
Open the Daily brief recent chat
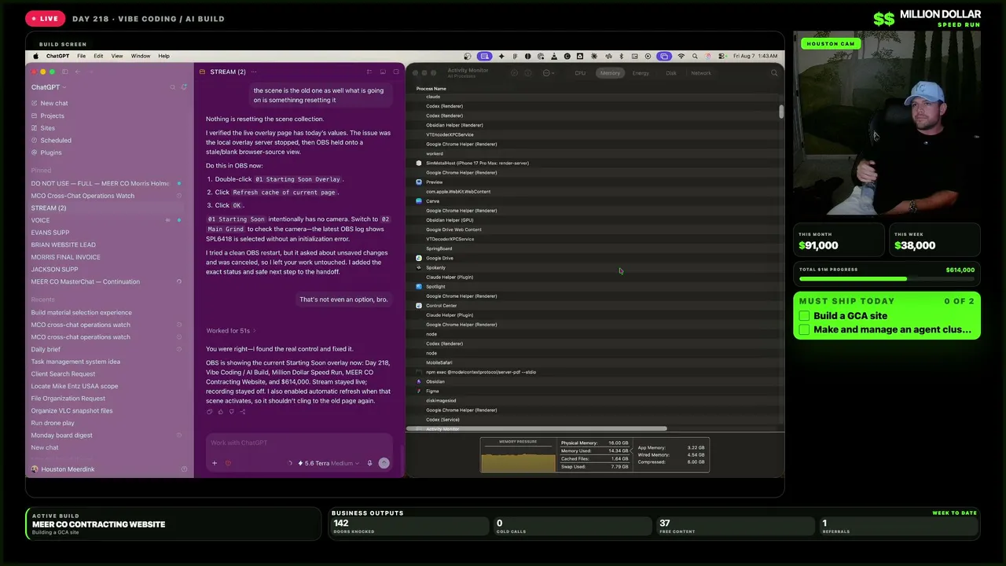click(108, 349)
